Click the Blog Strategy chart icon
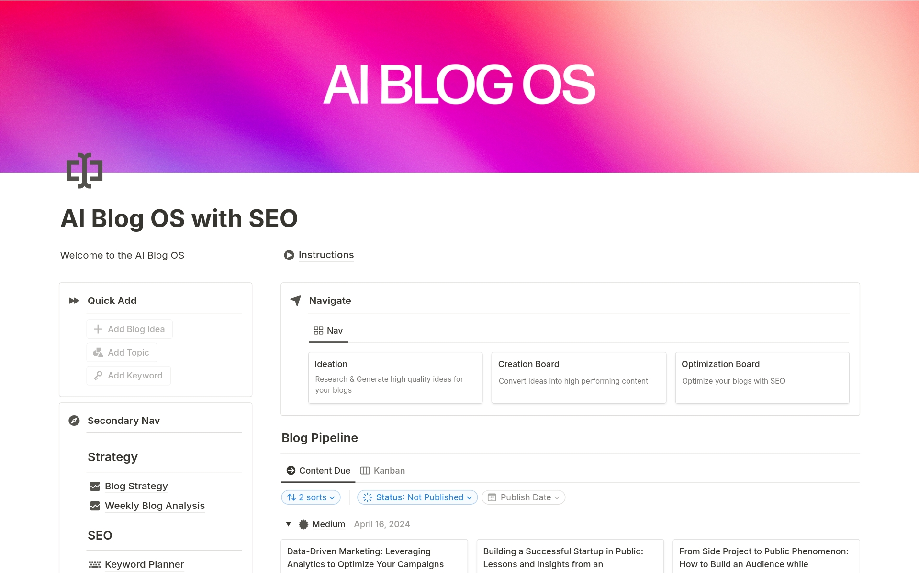Image resolution: width=919 pixels, height=573 pixels. click(95, 487)
